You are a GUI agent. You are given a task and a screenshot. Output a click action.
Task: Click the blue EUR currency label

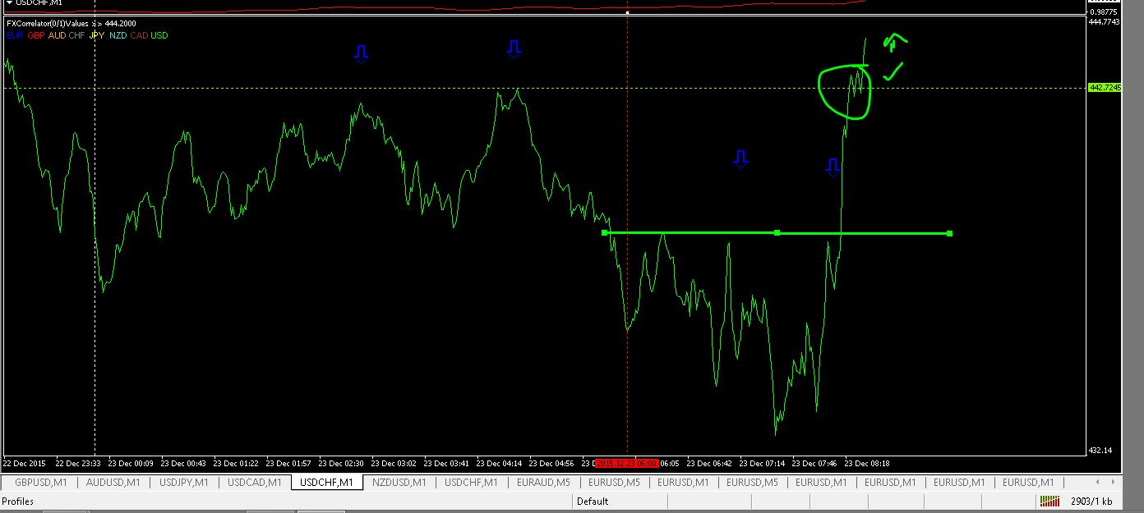pos(14,35)
